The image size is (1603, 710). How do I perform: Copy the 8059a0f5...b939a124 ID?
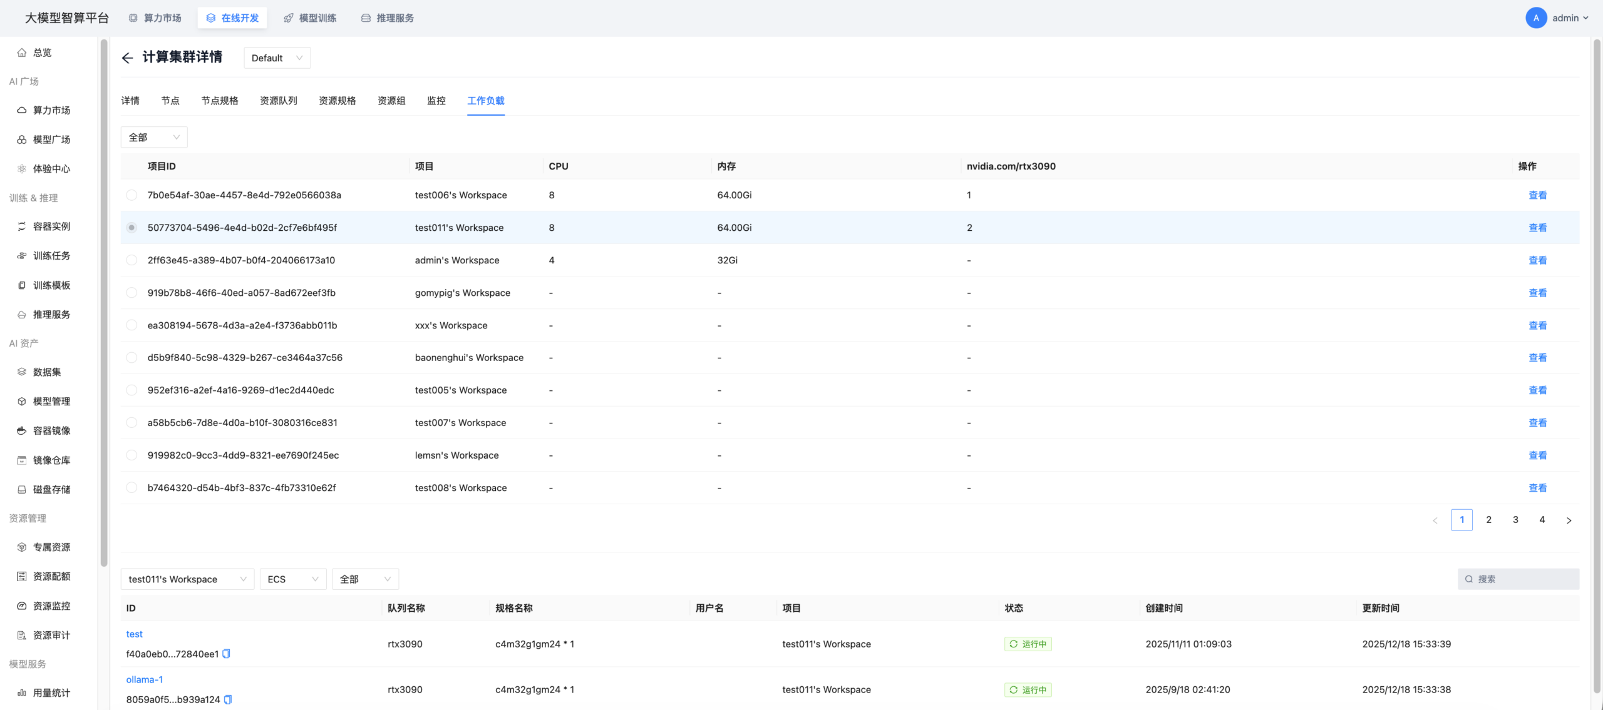tap(228, 699)
